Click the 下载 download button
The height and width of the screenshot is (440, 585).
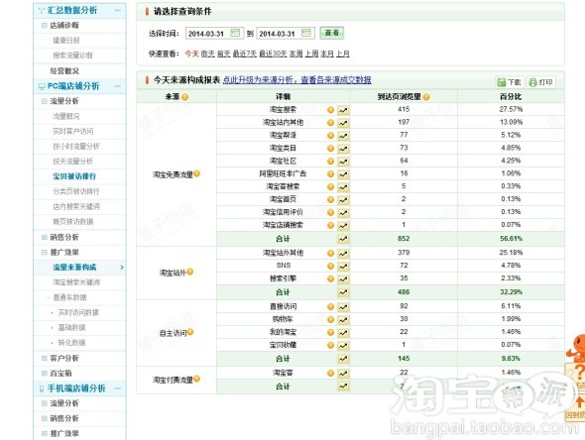click(510, 82)
